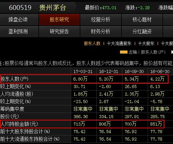Open 研究报告 tab
This screenshot has height=144, width=173.
[x=59, y=31]
